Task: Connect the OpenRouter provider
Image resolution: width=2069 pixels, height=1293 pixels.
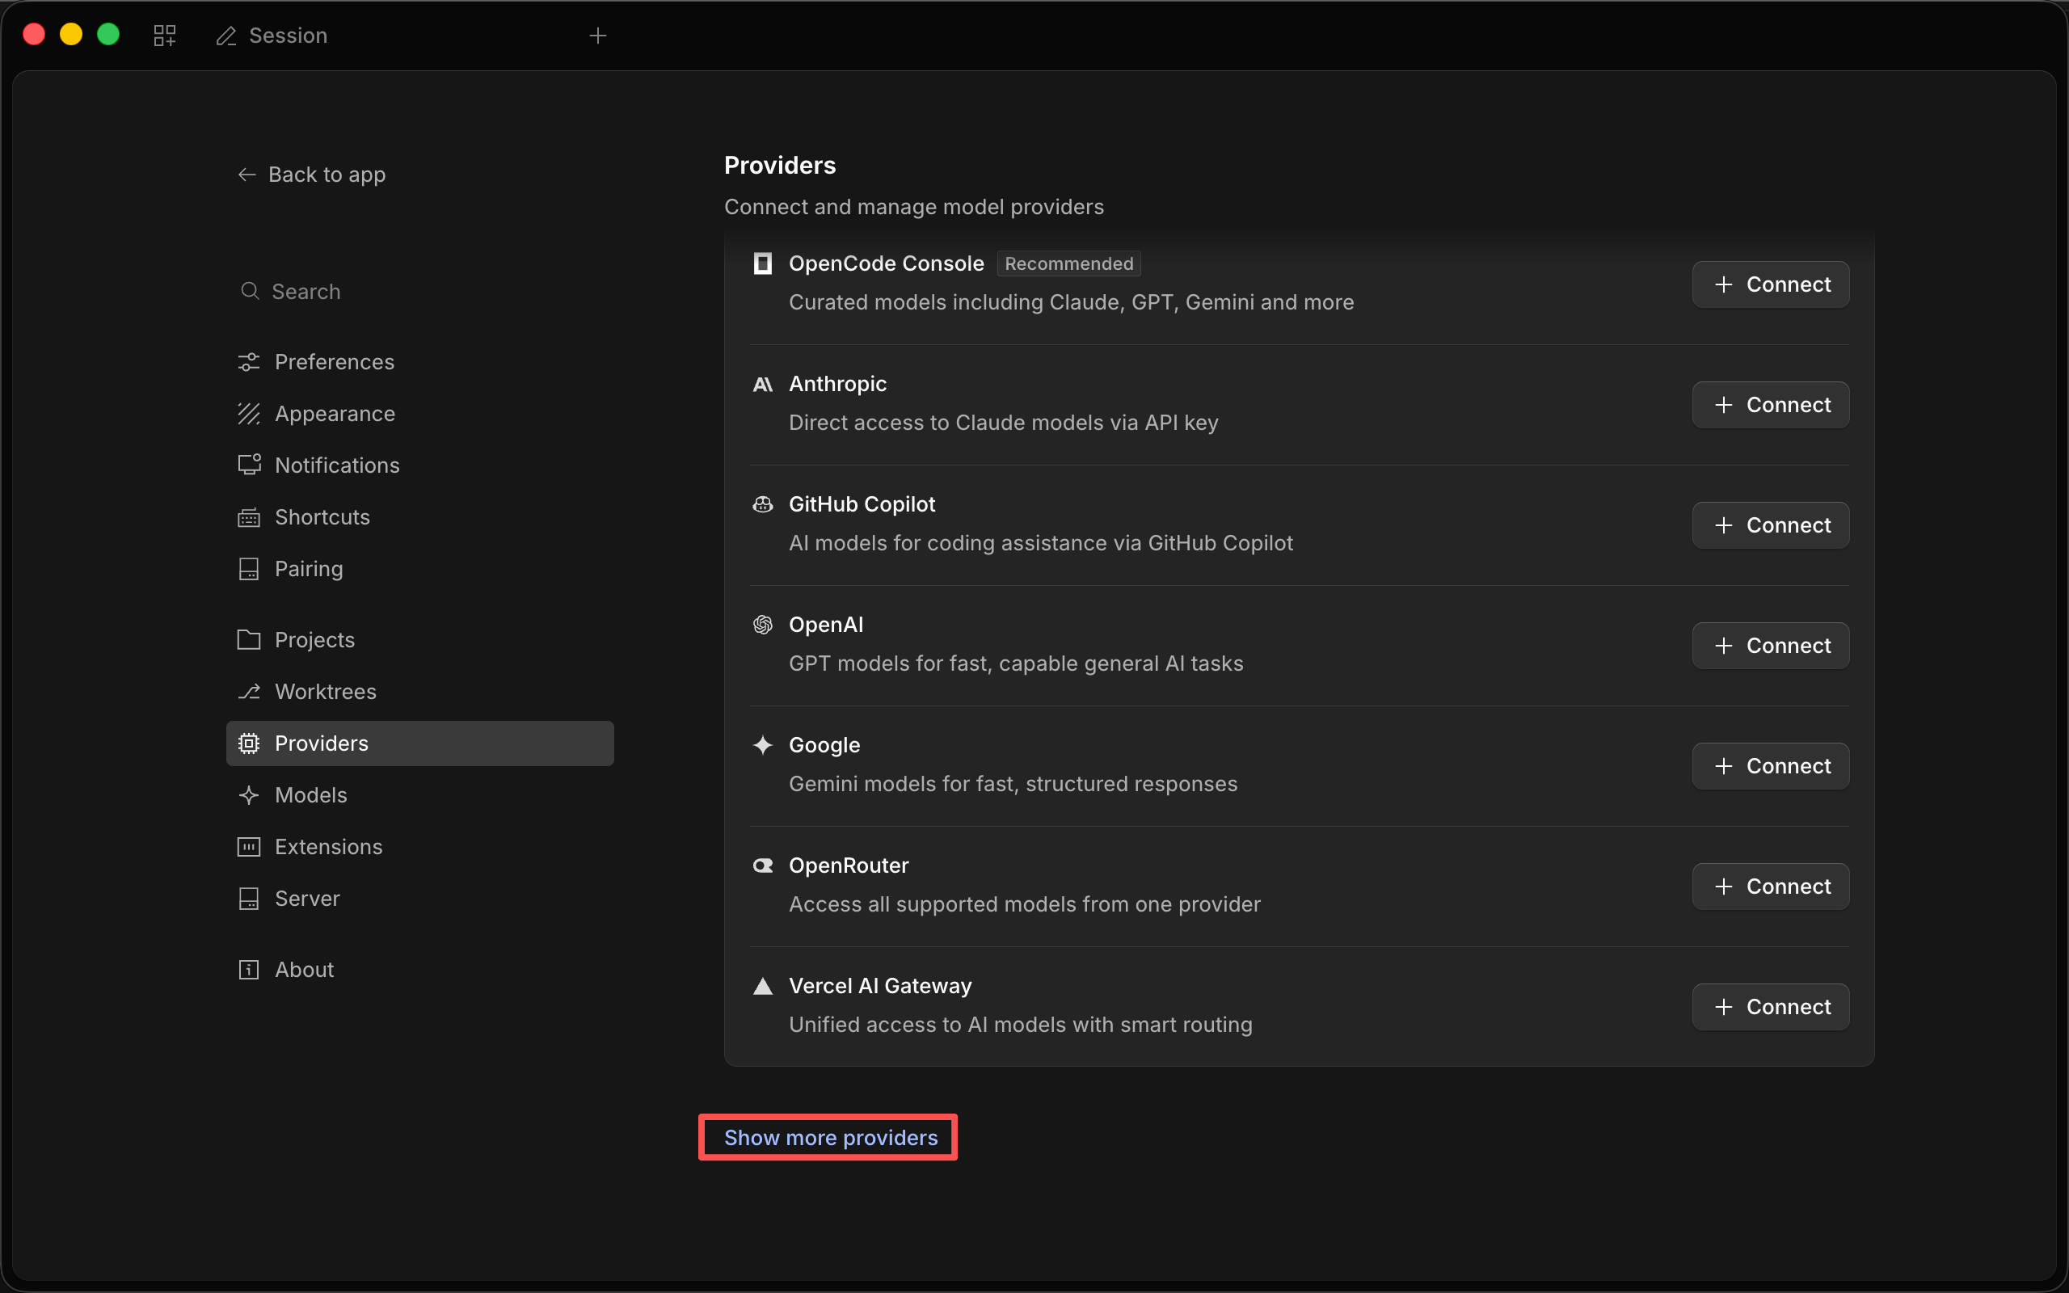Action: [1771, 887]
